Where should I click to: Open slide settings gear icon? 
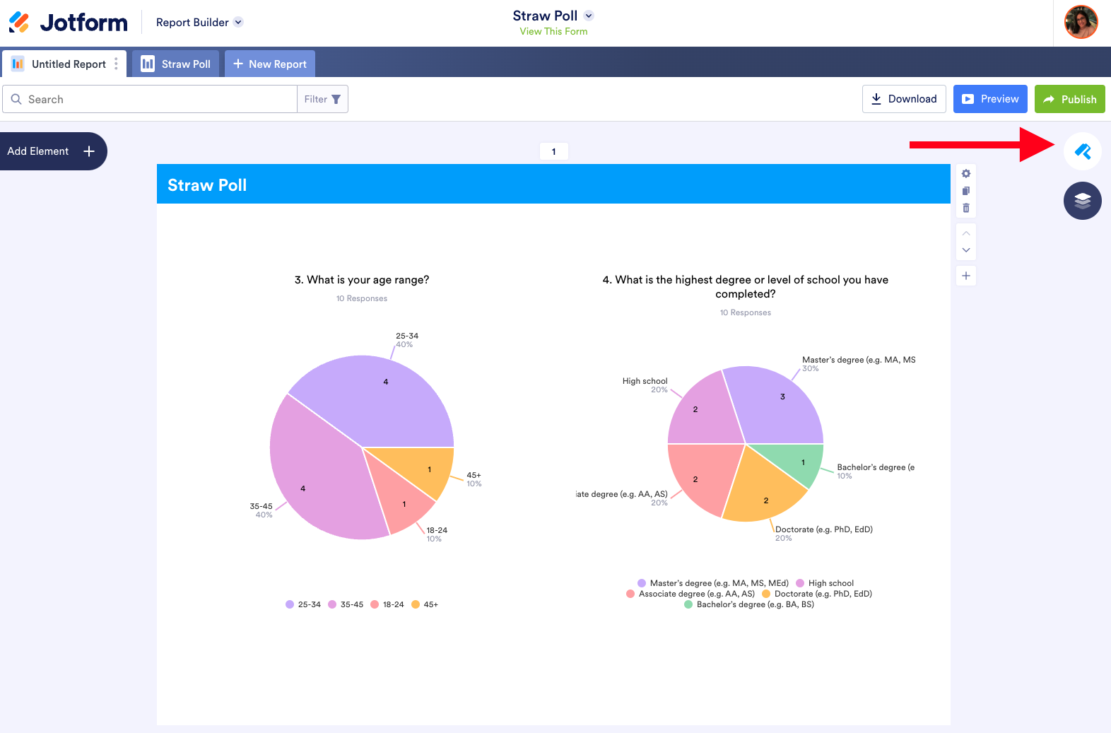(x=966, y=174)
